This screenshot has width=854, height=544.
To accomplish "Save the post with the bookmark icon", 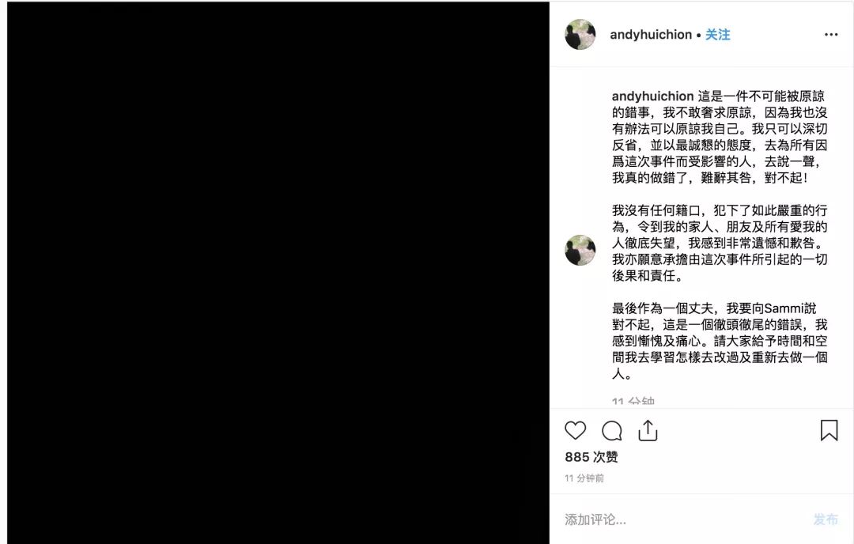I will point(829,430).
